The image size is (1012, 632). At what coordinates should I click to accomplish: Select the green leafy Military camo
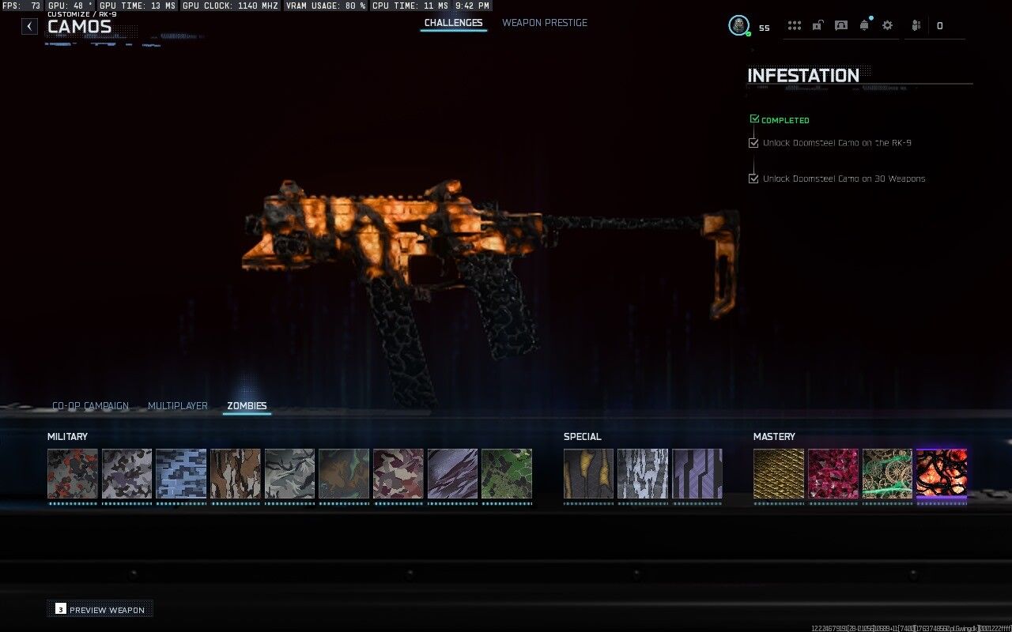pos(507,474)
